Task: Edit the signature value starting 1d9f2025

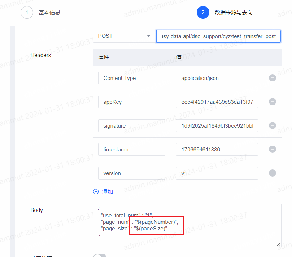Action: (217, 126)
